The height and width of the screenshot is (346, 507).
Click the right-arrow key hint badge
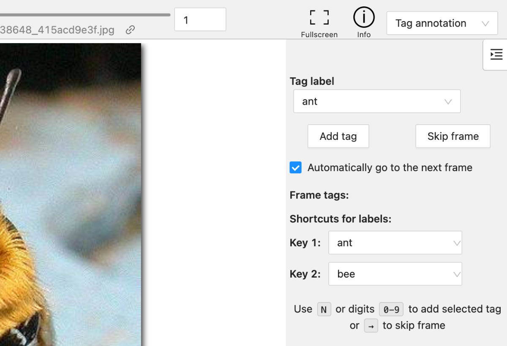pos(371,326)
